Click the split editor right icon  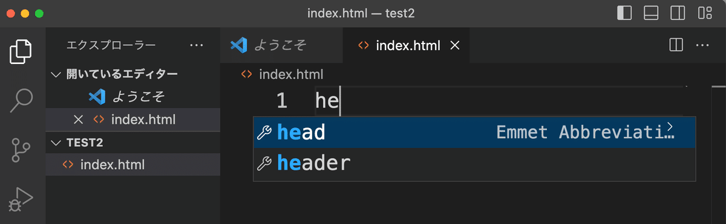point(676,45)
